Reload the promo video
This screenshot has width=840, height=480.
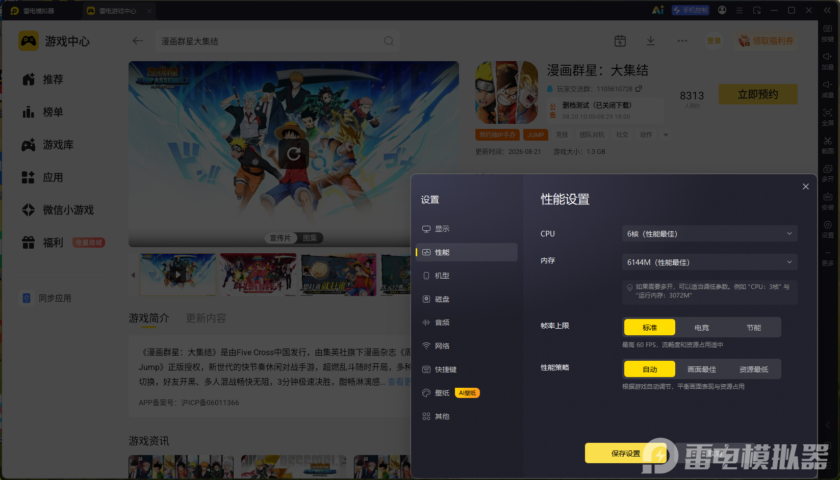point(294,153)
